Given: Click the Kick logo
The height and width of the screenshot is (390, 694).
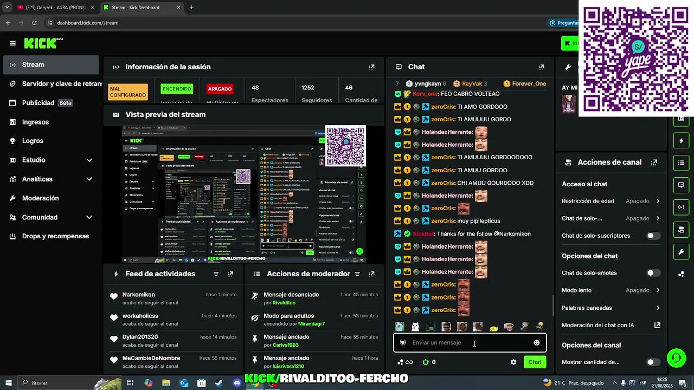Looking at the screenshot, I should (43, 43).
